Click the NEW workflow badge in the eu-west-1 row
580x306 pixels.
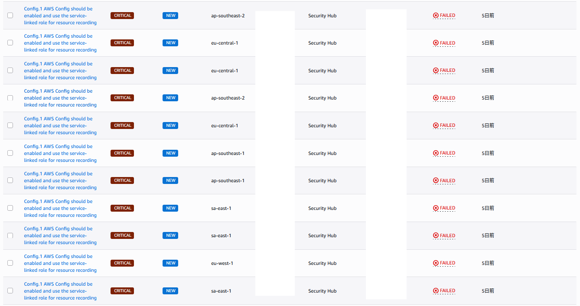click(x=170, y=263)
